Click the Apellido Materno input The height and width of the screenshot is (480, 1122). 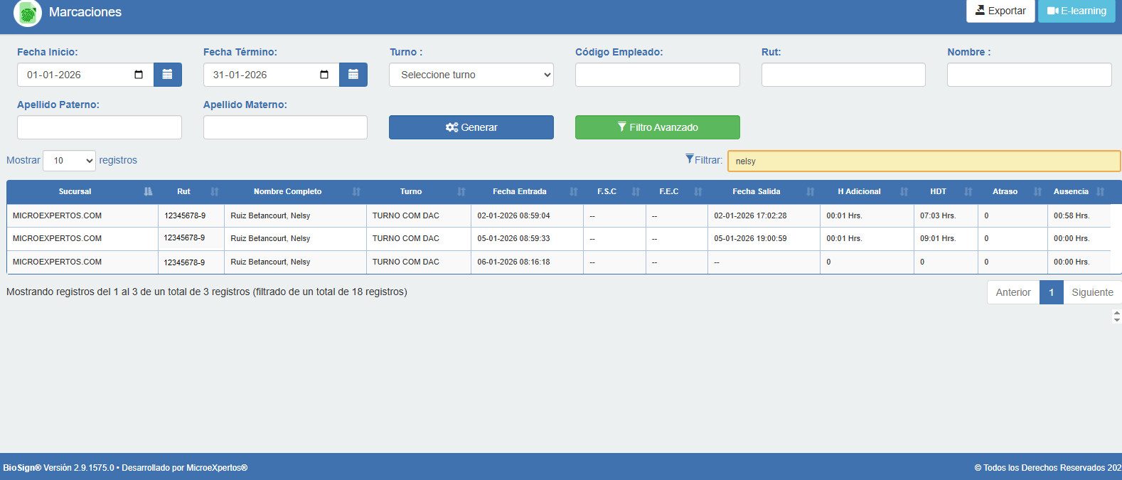coord(285,127)
